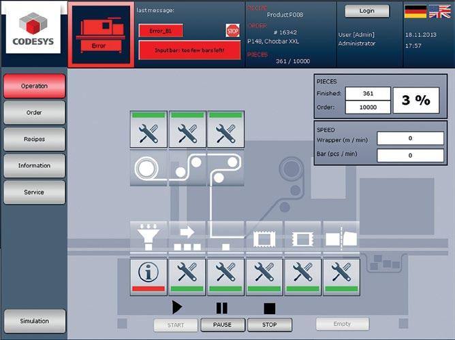The image size is (455, 340).
Task: Open tools icon above the wrapper reel
Action: 148,129
